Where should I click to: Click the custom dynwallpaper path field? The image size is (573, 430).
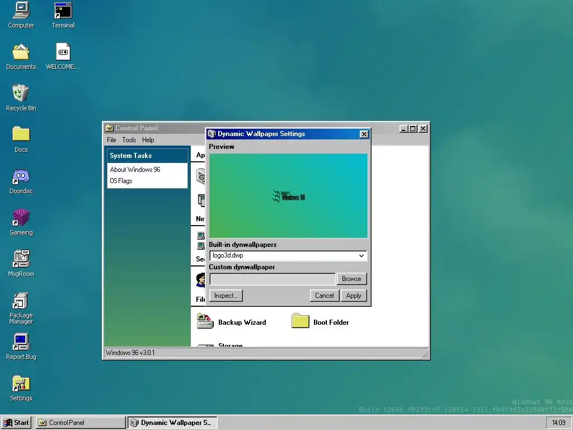273,279
